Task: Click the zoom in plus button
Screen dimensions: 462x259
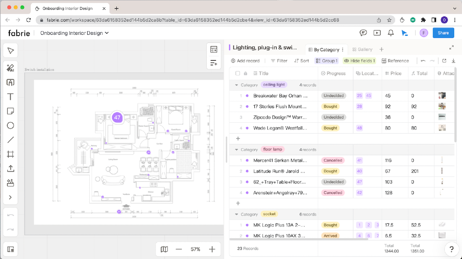Action: point(212,249)
